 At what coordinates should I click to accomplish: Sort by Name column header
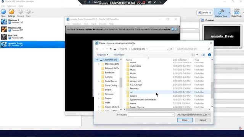129,60
